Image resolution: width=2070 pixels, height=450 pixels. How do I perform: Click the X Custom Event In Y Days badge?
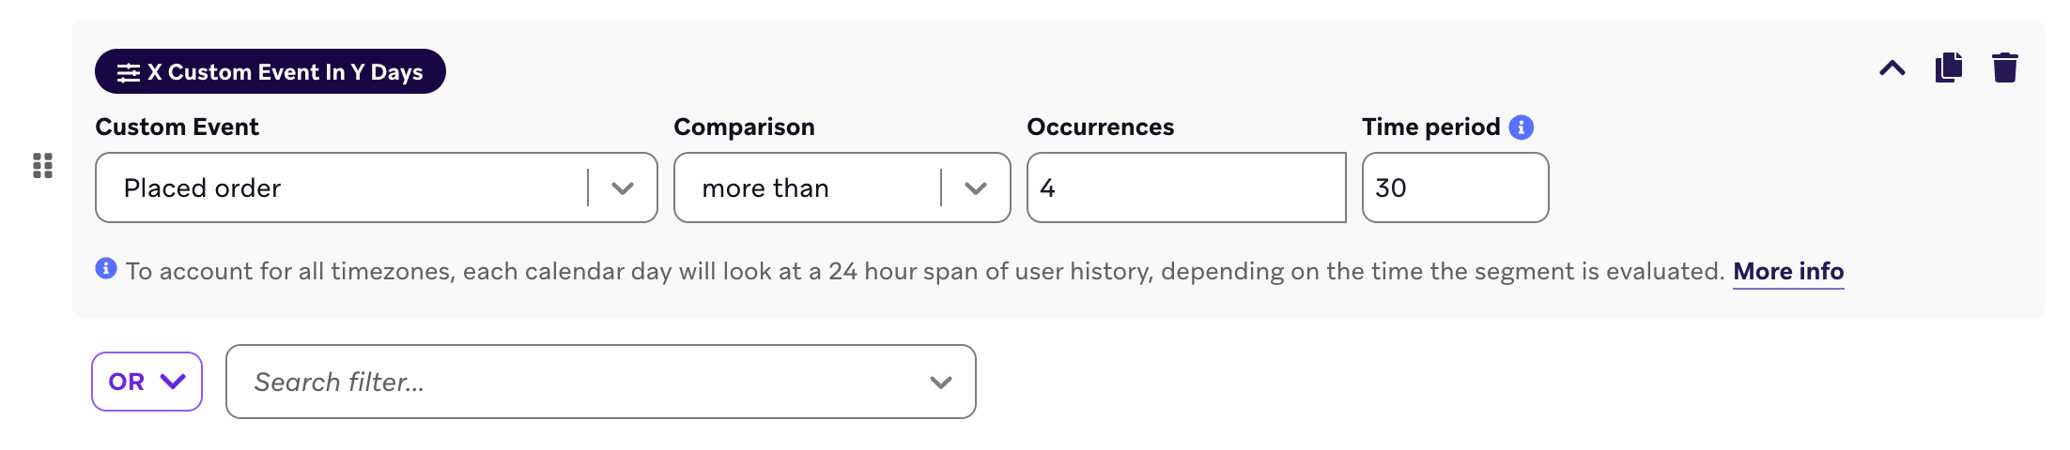coord(270,71)
